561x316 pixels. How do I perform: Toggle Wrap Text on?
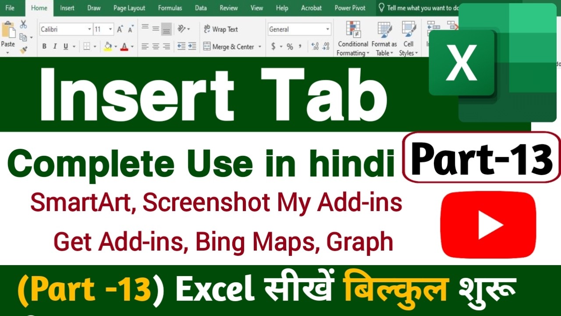pyautogui.click(x=221, y=29)
